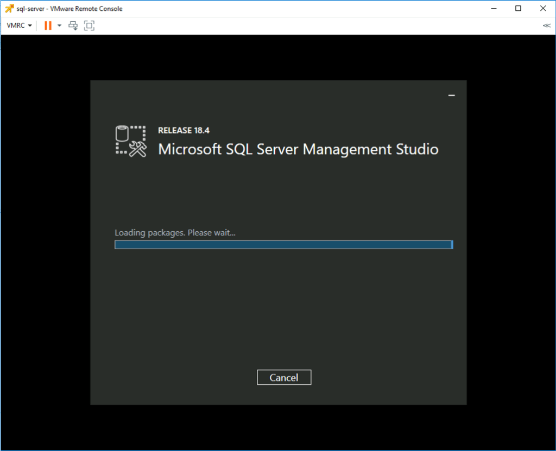Image resolution: width=556 pixels, height=451 pixels.
Task: Enter full screen mode via toolbar icon
Action: coord(89,26)
